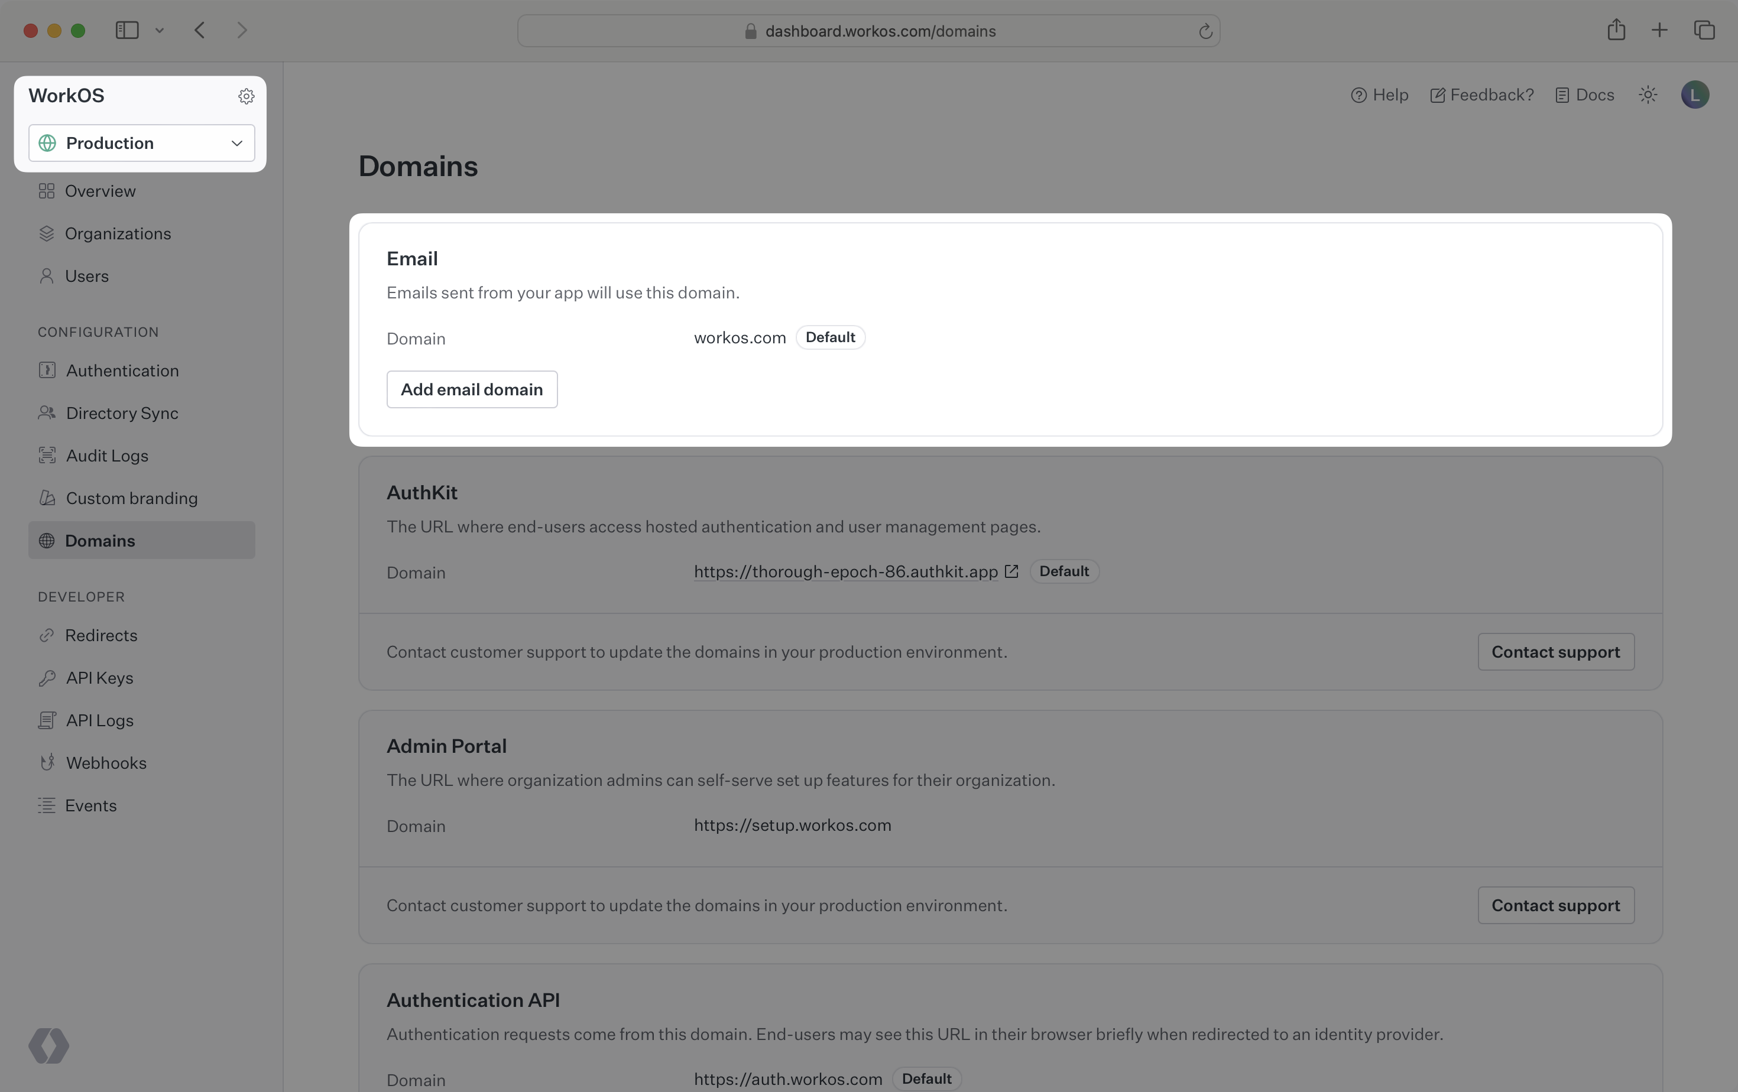Open the Feedback? menu item
This screenshot has height=1092, width=1738.
(x=1483, y=95)
